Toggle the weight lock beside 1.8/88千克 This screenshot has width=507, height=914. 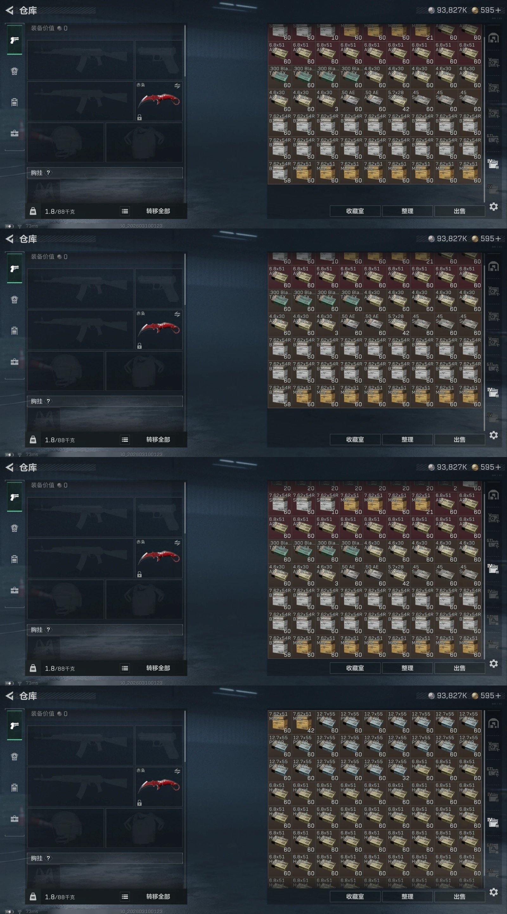pos(33,211)
